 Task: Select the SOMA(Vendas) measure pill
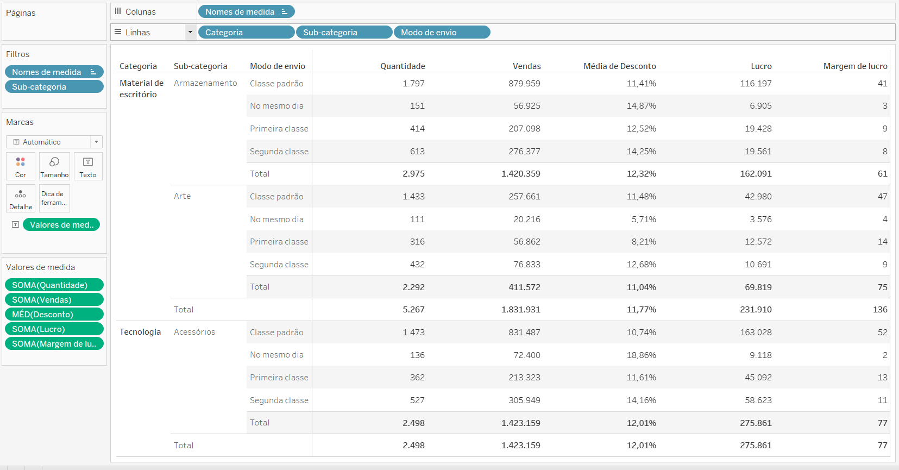(x=54, y=299)
